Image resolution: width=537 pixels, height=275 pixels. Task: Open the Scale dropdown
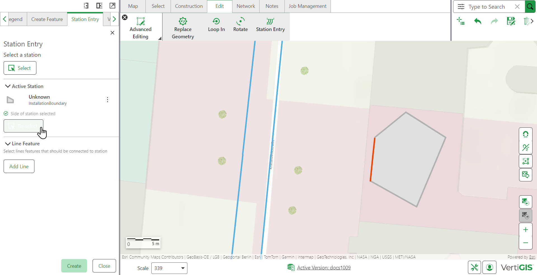pos(169,268)
